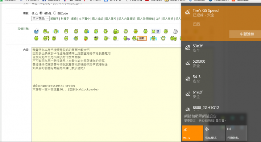Insert the piled group of green emoticons
The height and width of the screenshot is (142, 261).
(x=116, y=31)
